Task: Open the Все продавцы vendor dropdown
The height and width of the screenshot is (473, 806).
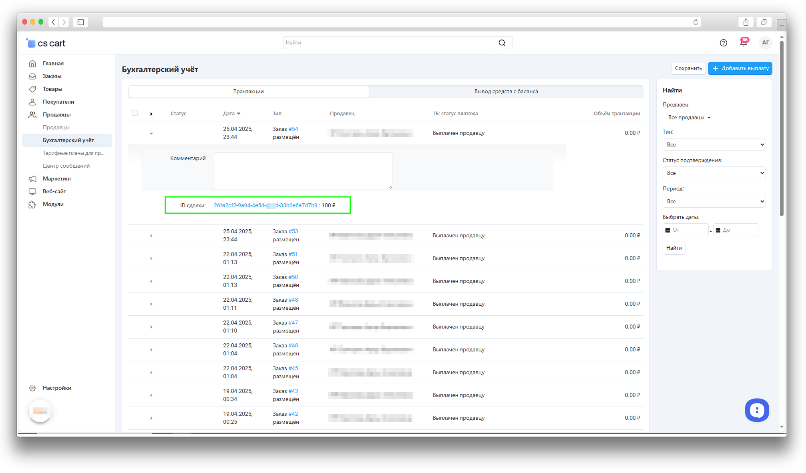Action: [689, 118]
